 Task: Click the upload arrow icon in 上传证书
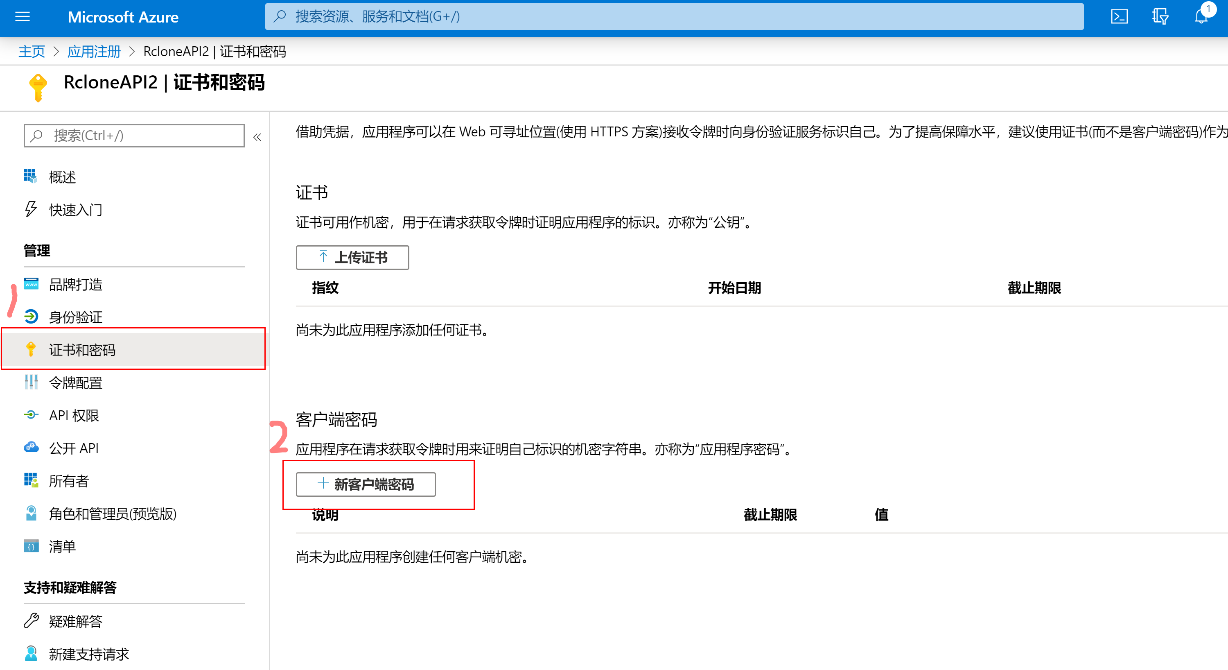pyautogui.click(x=323, y=256)
